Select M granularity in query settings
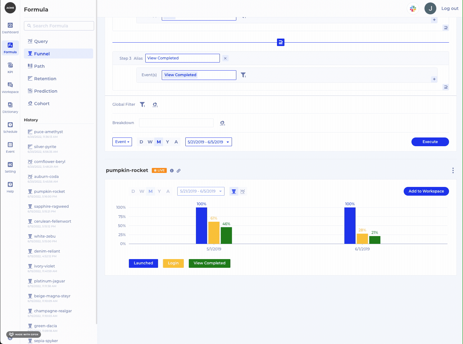 click(159, 142)
